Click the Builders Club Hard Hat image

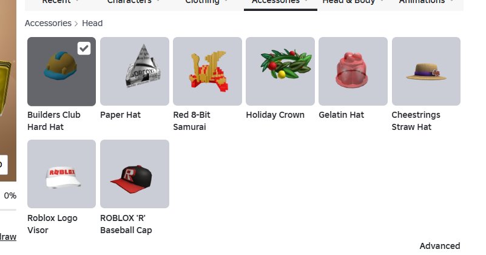tap(61, 72)
